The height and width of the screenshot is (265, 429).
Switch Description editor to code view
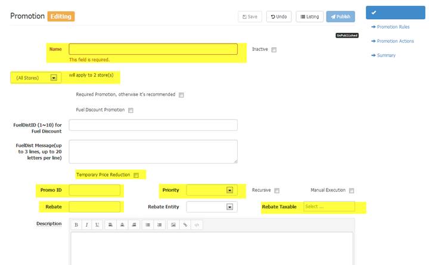coord(197,225)
